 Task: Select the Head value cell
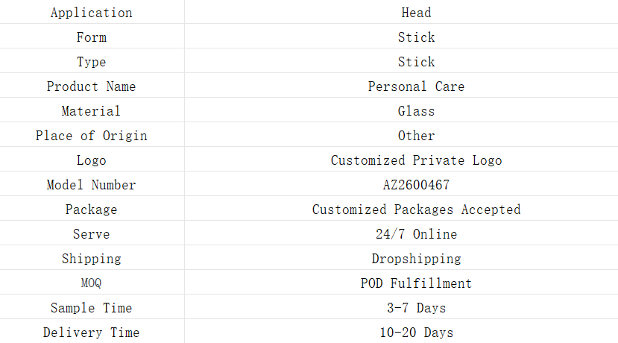pyautogui.click(x=416, y=13)
